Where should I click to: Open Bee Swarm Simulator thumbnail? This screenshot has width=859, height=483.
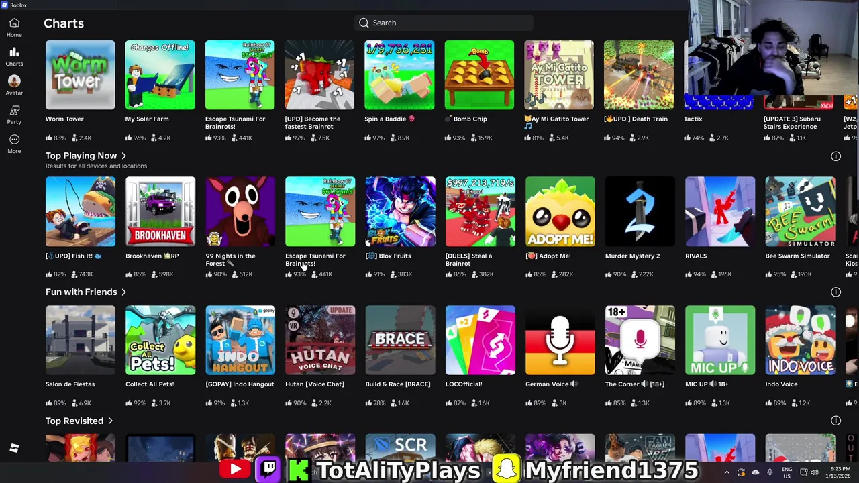coord(800,211)
